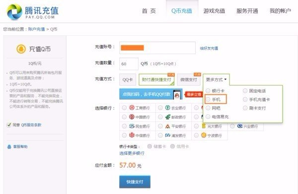Open the 游戏充值 tab
Screen dimensions: 298x194
pos(214,11)
